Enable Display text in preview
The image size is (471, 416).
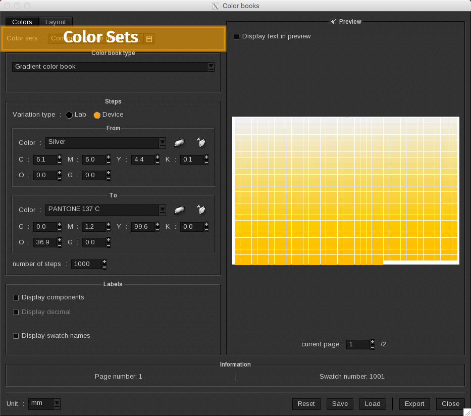237,37
